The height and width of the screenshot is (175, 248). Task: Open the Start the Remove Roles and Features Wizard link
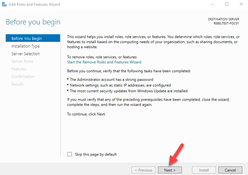coord(104,62)
